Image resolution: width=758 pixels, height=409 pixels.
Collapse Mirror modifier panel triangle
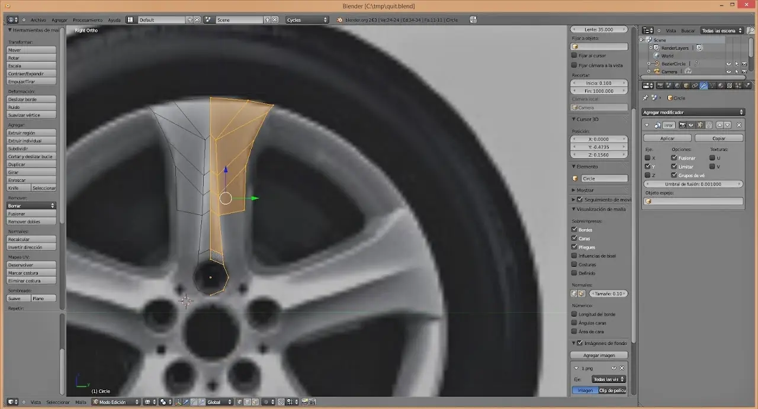647,125
